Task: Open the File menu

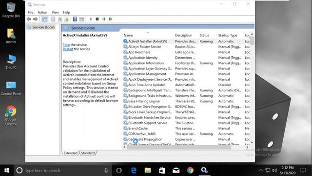Action: (x=31, y=12)
